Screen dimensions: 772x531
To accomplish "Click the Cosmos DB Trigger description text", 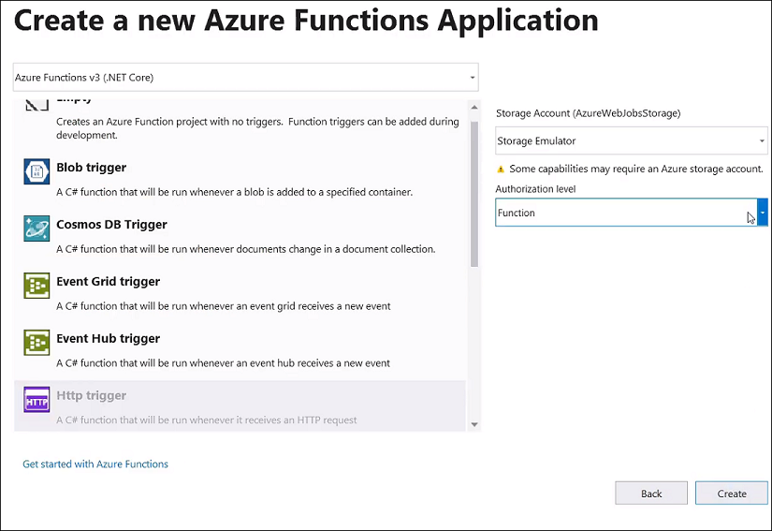I will pyautogui.click(x=246, y=249).
